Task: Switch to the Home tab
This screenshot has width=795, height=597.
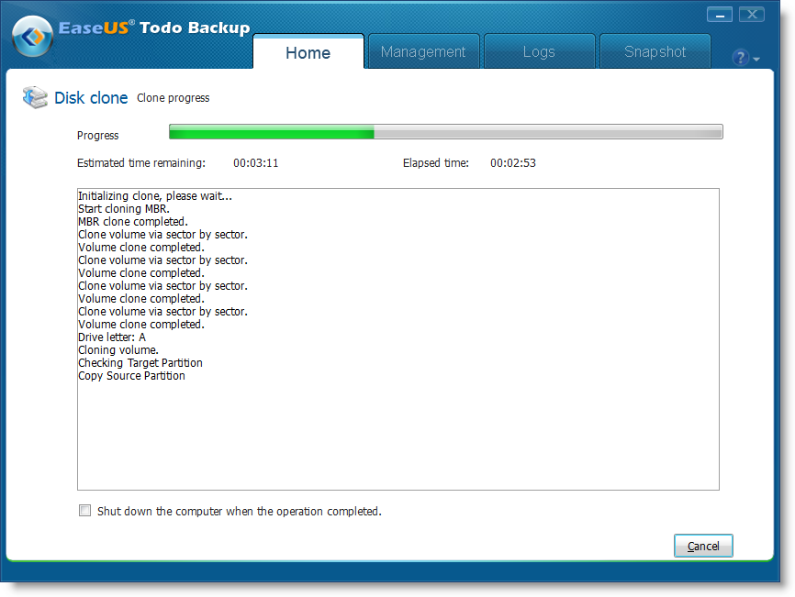Action: [x=308, y=51]
